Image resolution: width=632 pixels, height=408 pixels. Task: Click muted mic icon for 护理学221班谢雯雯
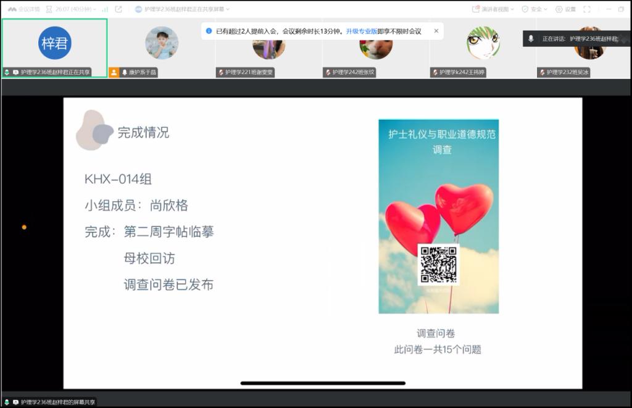click(x=221, y=72)
